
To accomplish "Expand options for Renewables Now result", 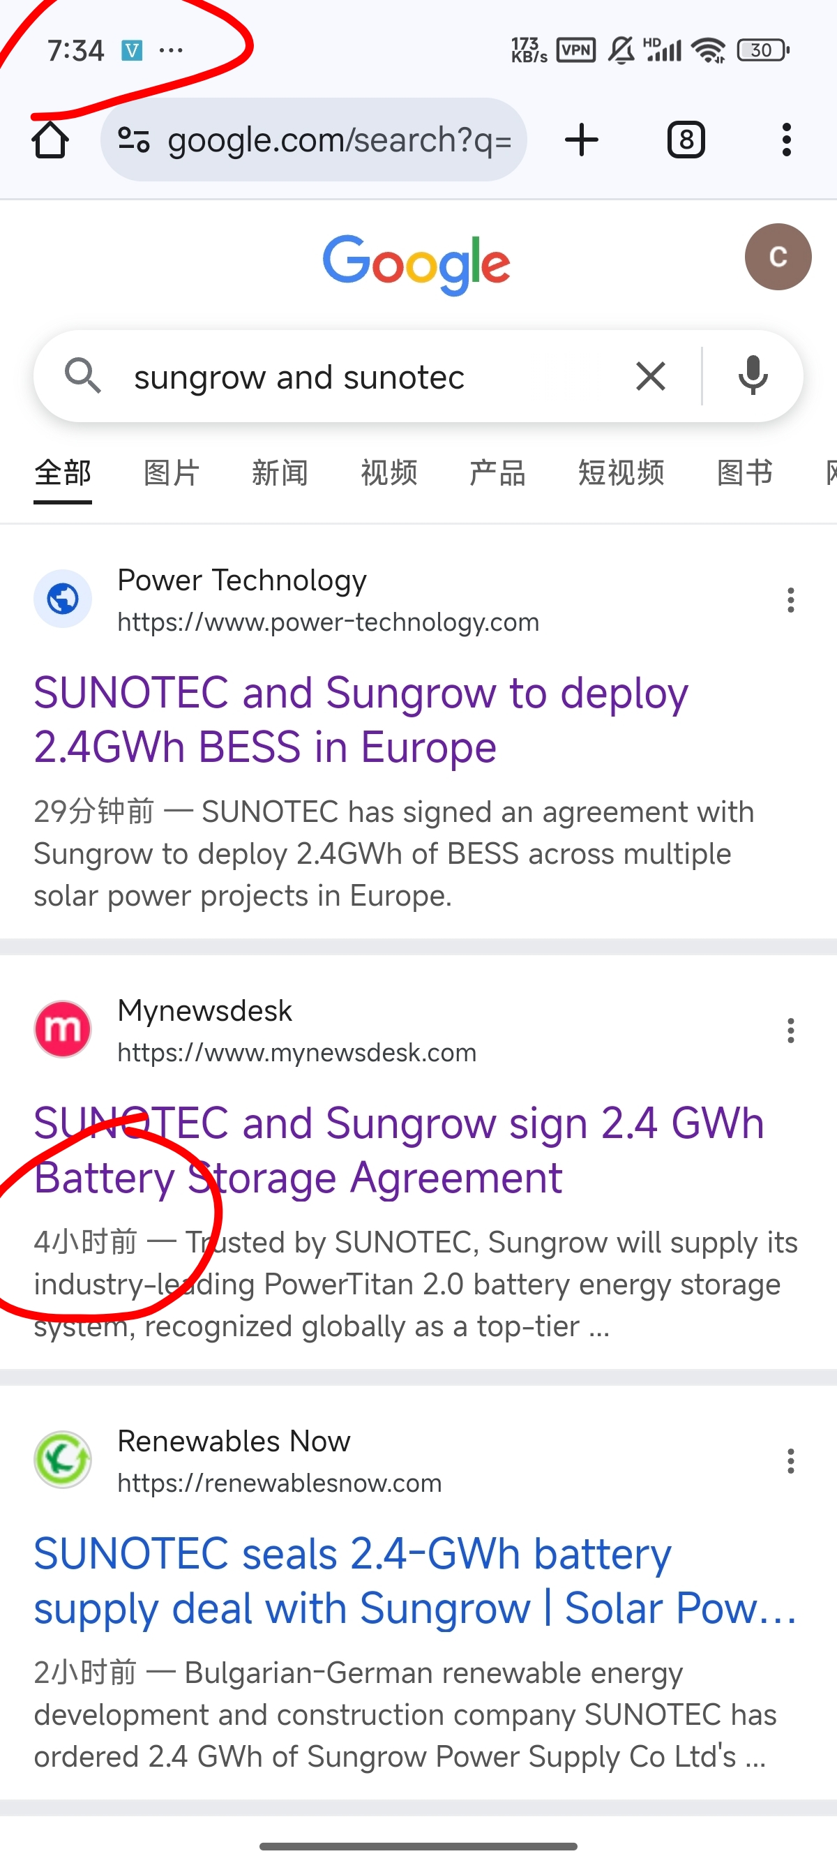I will pos(791,1461).
